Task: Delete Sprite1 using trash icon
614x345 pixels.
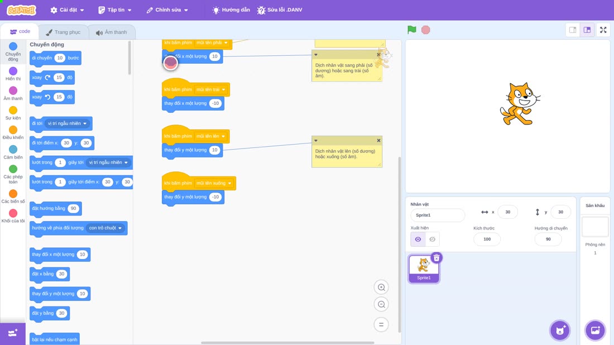Action: 436,258
